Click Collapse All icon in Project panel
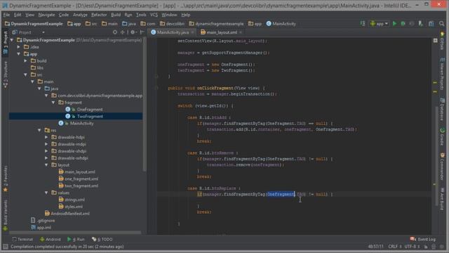The height and width of the screenshot is (253, 449). point(123,32)
